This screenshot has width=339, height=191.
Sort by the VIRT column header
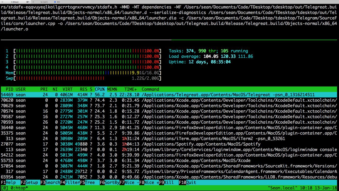click(68, 89)
